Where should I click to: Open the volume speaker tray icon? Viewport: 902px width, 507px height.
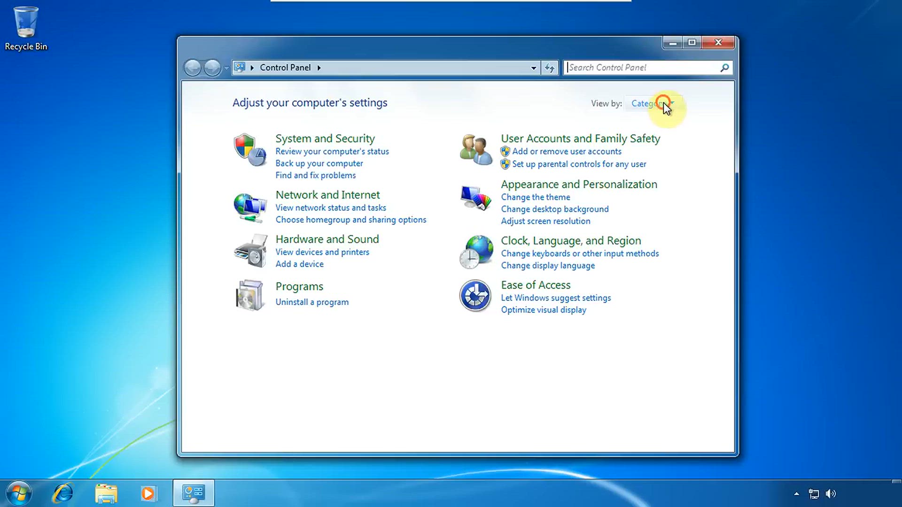point(831,493)
